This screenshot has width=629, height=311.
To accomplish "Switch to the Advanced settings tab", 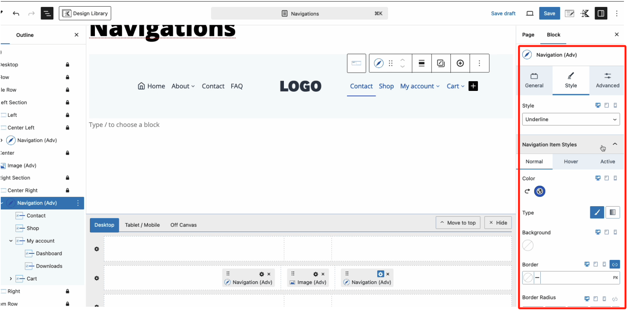I will pyautogui.click(x=607, y=80).
